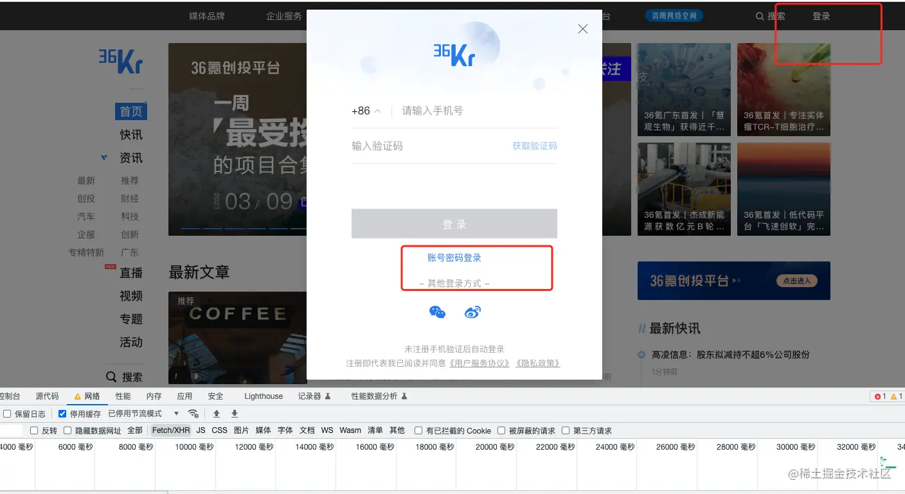Image resolution: width=905 pixels, height=494 pixels.
Task: Click the 最新 sub-category link
Action: (x=86, y=181)
